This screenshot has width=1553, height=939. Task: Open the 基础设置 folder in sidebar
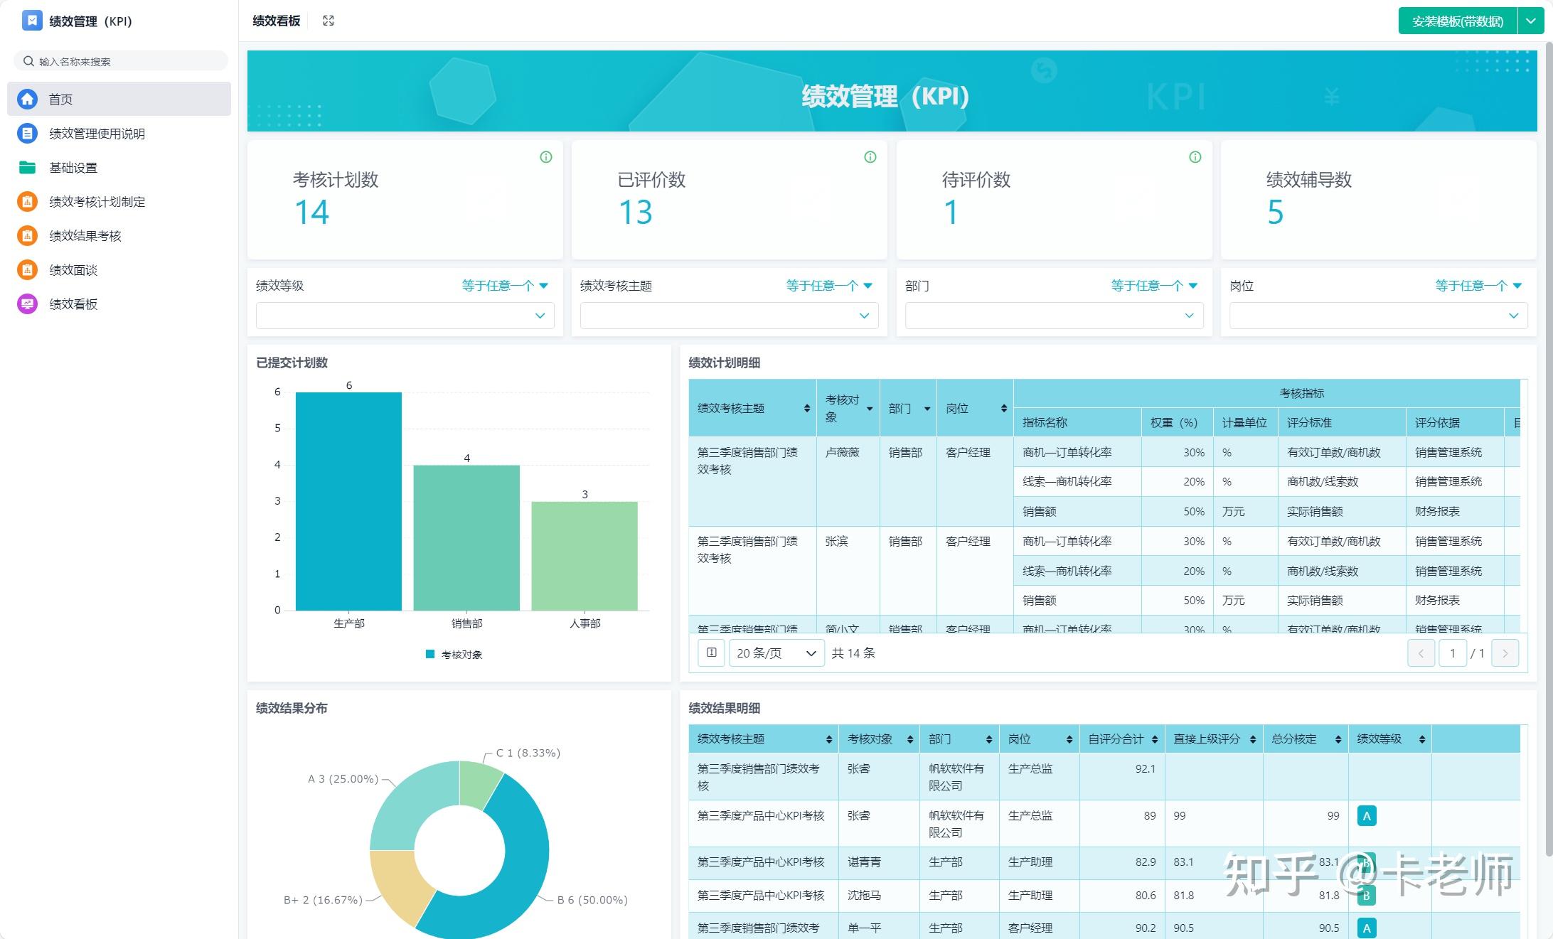point(73,168)
